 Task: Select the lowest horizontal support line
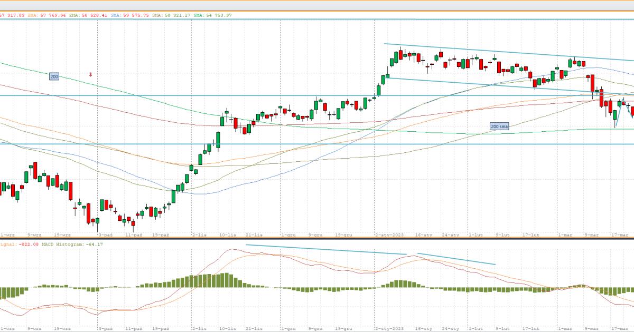[317, 144]
